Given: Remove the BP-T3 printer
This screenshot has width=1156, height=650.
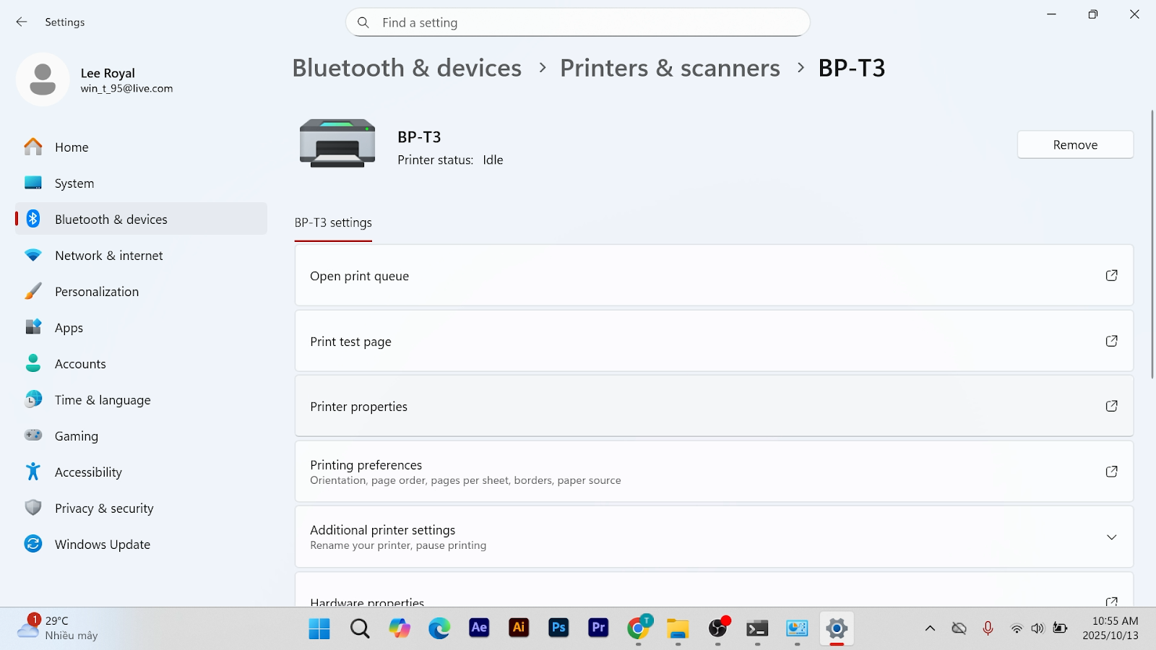Looking at the screenshot, I should (1075, 144).
